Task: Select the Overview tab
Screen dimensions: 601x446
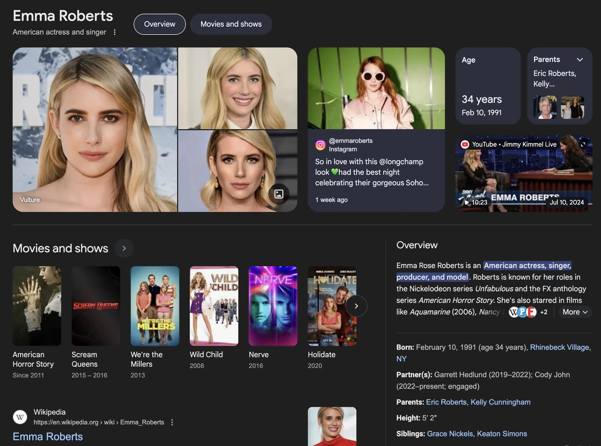Action: click(x=159, y=24)
